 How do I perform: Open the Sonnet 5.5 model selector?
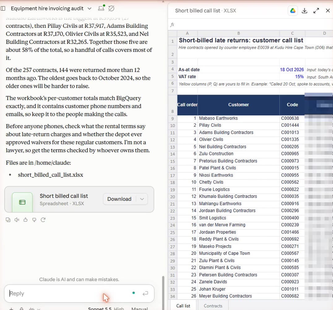coord(106,308)
